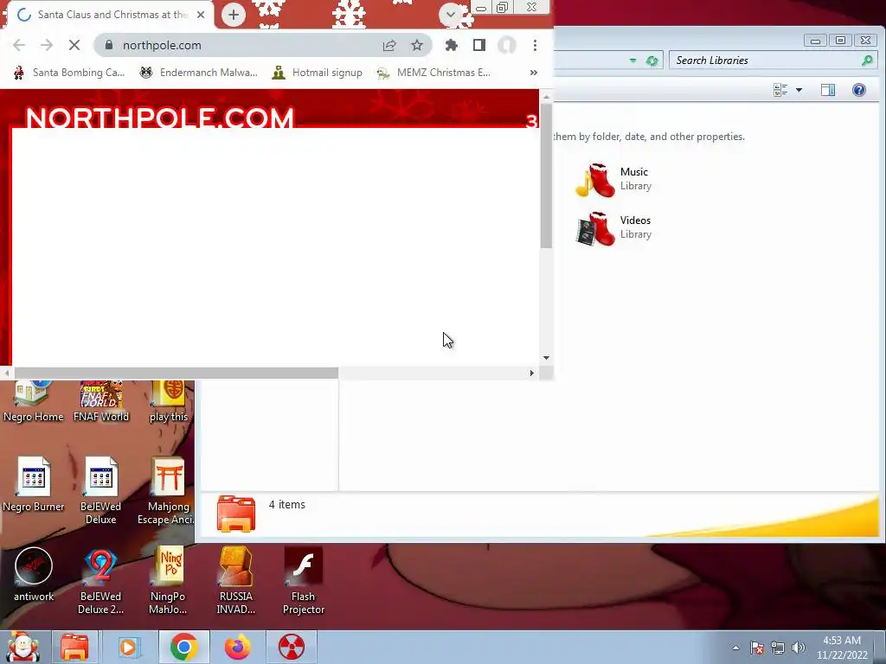Open the volume speaker tray icon

pyautogui.click(x=798, y=648)
